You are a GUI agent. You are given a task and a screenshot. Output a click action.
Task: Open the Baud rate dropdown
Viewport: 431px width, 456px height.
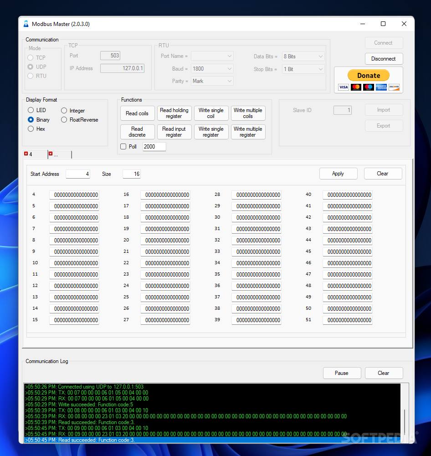click(212, 69)
